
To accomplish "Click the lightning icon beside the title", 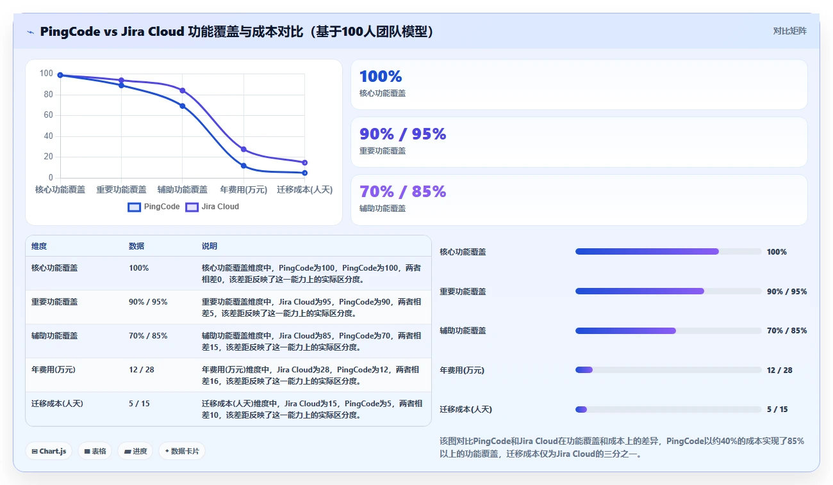I will tap(31, 31).
